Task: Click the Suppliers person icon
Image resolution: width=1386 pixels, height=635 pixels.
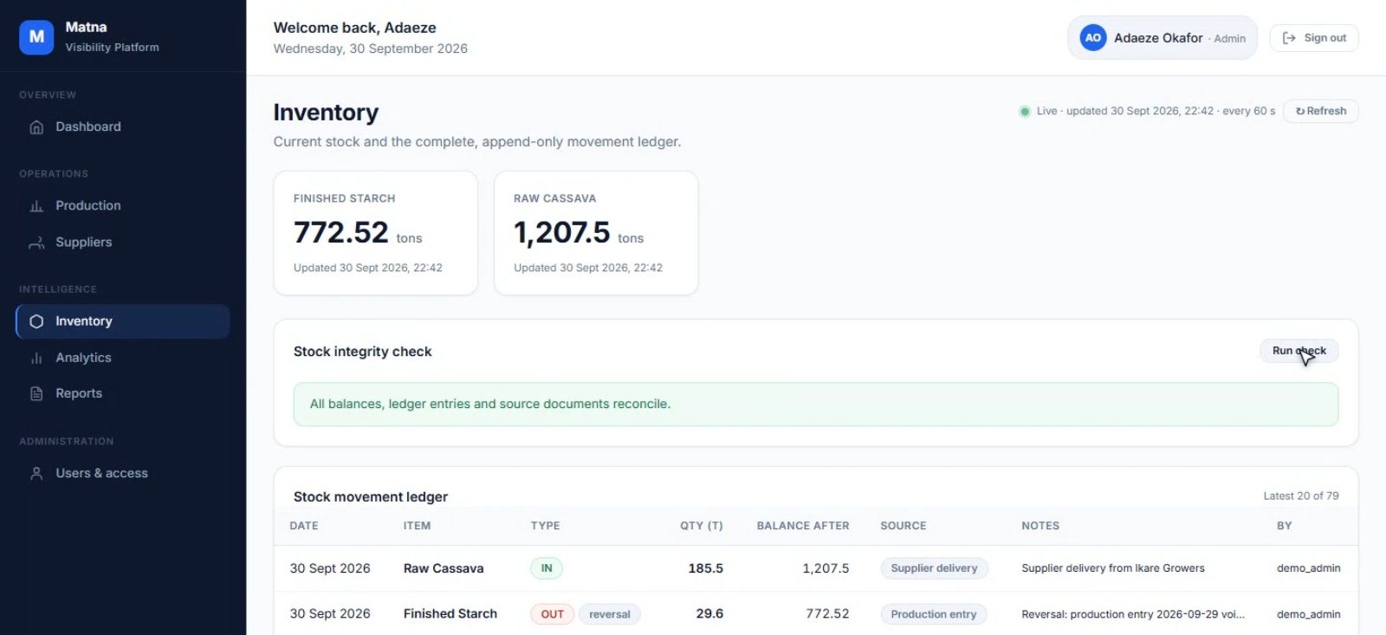Action: tap(36, 243)
